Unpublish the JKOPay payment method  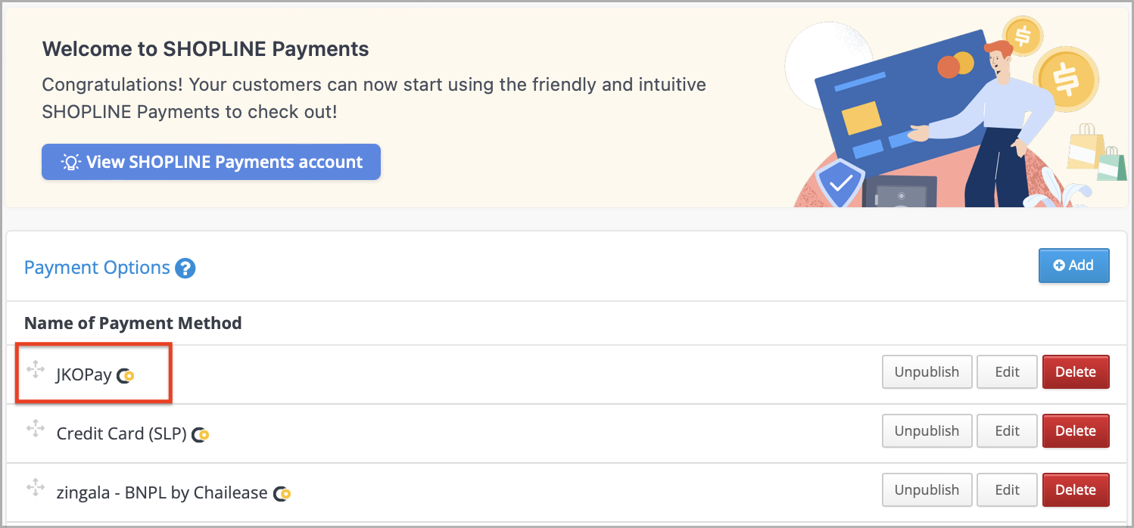(x=927, y=372)
